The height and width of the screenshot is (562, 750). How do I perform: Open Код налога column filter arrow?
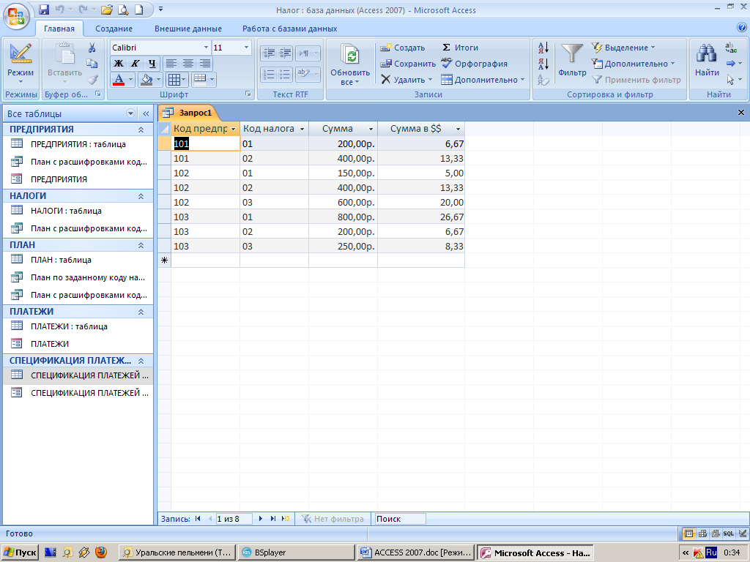click(x=302, y=129)
